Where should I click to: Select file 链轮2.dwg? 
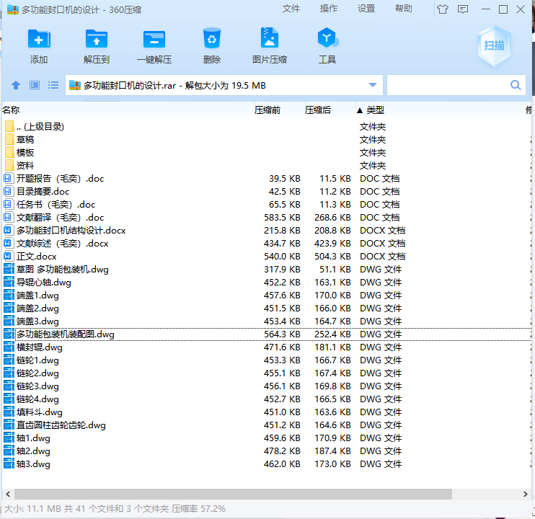tap(267, 373)
